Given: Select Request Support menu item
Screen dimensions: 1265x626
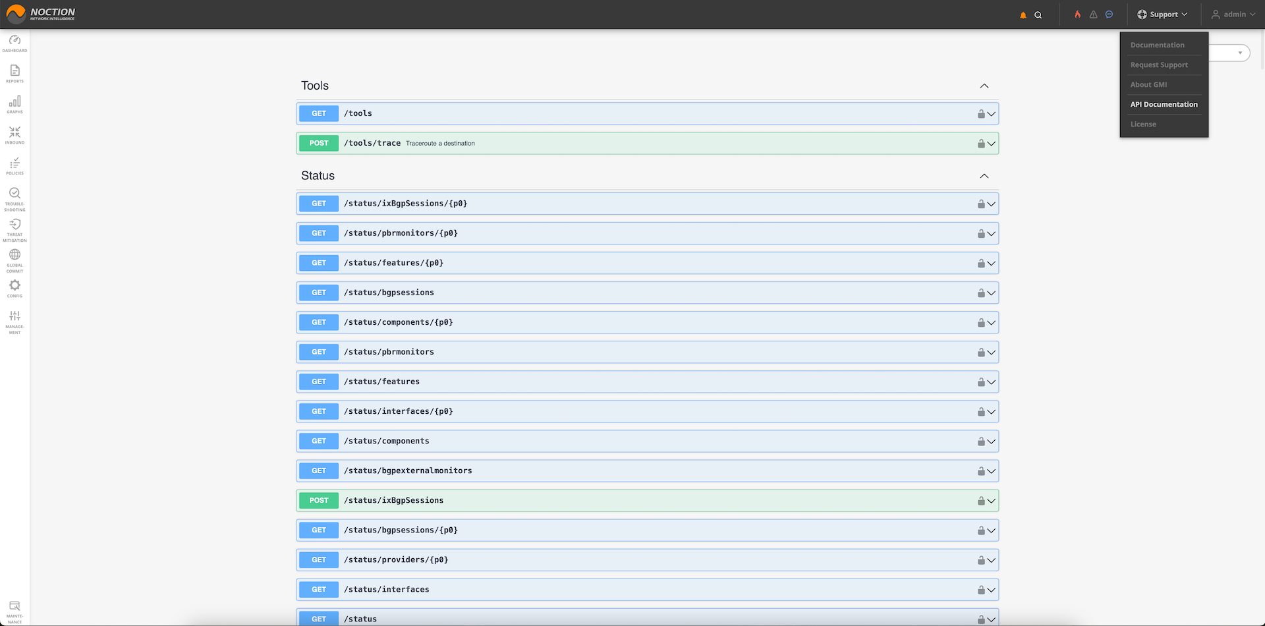Looking at the screenshot, I should coord(1159,65).
